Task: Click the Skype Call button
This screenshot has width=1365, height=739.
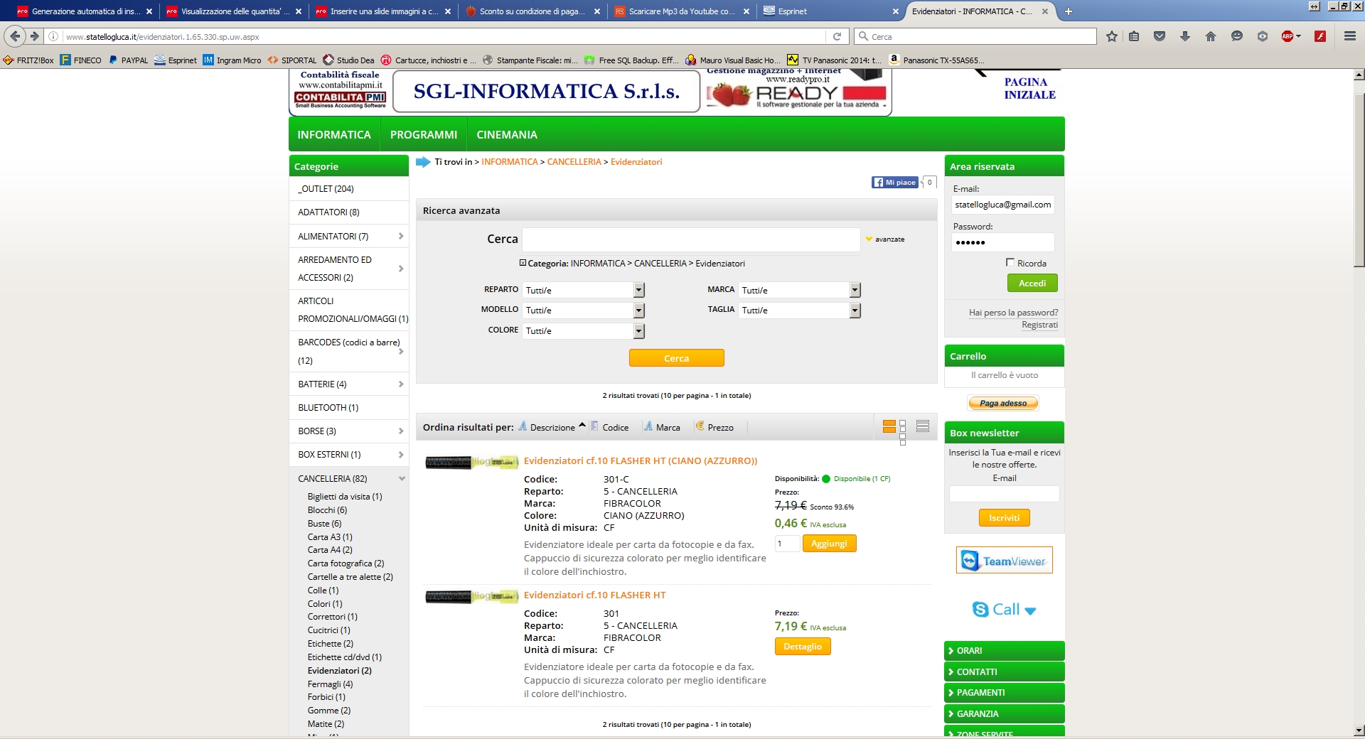Action: tap(1004, 609)
